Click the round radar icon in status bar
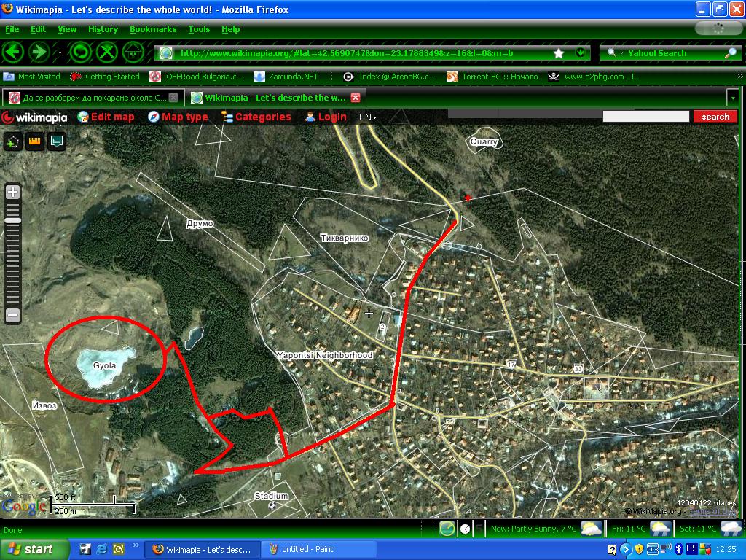The height and width of the screenshot is (560, 746). 447,529
